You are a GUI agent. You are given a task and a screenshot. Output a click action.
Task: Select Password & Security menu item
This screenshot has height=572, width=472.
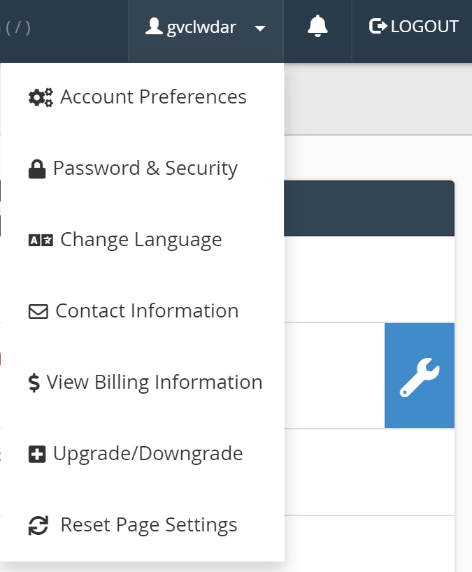click(x=145, y=169)
